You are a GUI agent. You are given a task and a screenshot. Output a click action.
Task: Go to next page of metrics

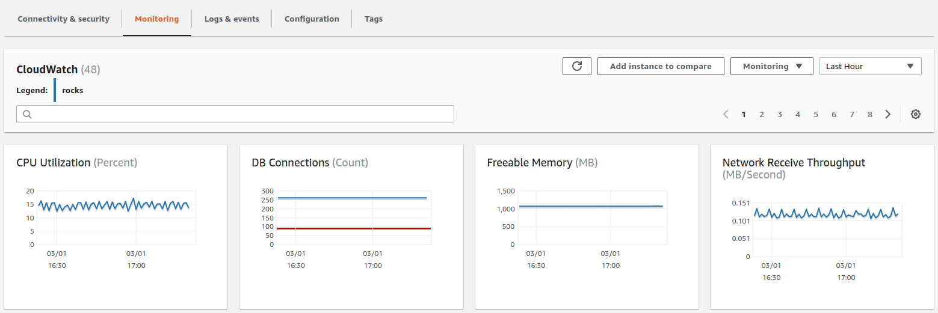[887, 114]
